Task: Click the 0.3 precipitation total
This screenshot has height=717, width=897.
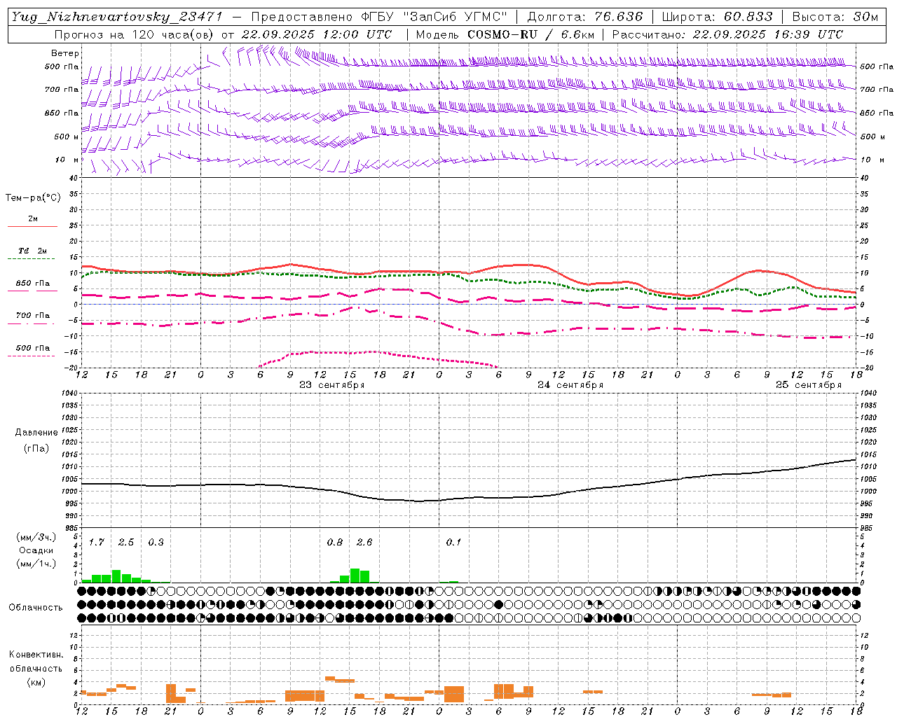Action: [156, 542]
